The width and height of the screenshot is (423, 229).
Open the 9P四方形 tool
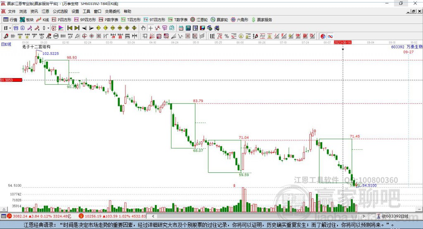click(85, 20)
